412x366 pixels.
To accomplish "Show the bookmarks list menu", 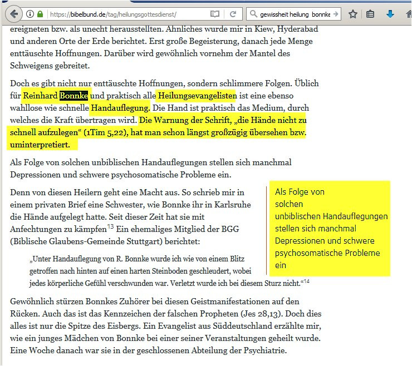I will point(370,13).
